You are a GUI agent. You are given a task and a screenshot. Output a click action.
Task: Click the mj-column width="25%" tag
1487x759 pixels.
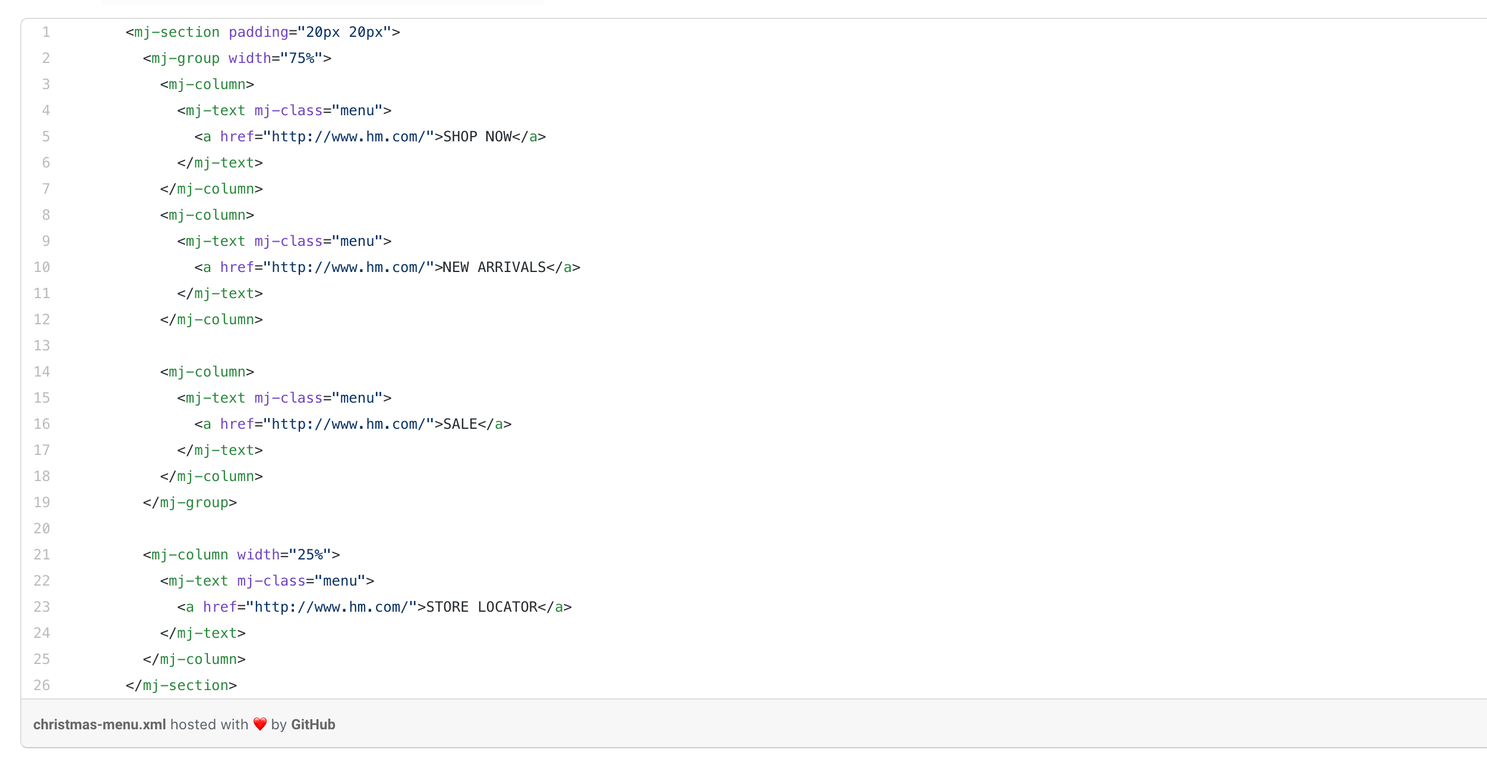(x=241, y=555)
